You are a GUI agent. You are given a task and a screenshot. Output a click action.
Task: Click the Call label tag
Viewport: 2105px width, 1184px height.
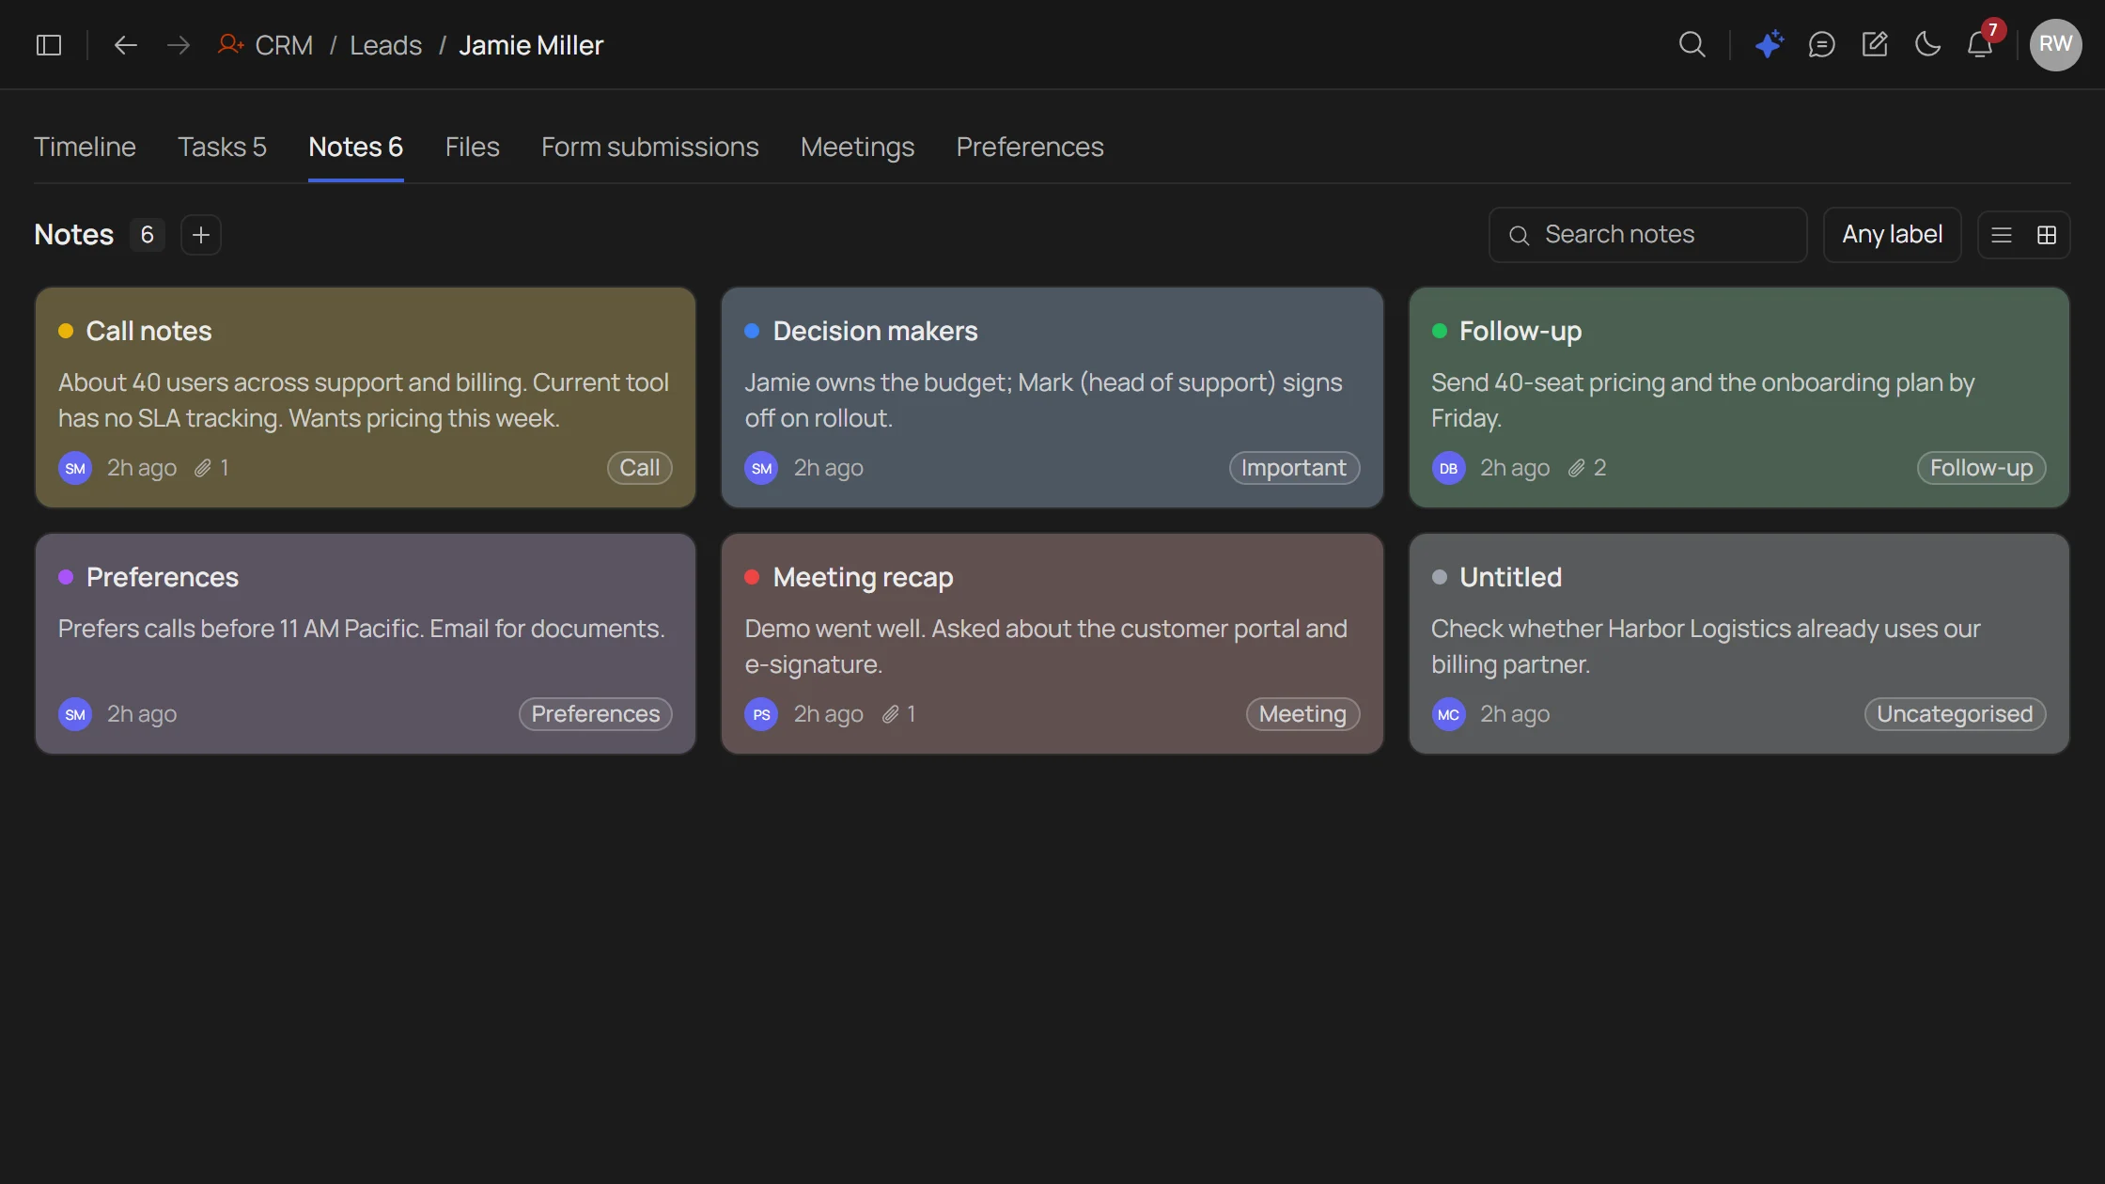[x=639, y=468]
